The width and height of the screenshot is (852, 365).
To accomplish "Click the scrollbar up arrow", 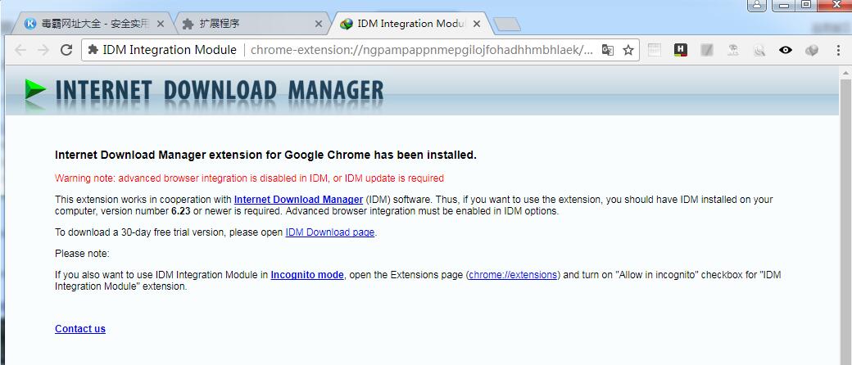I will (845, 72).
